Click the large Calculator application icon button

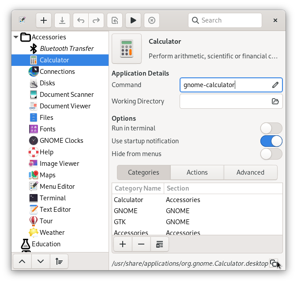point(127,49)
